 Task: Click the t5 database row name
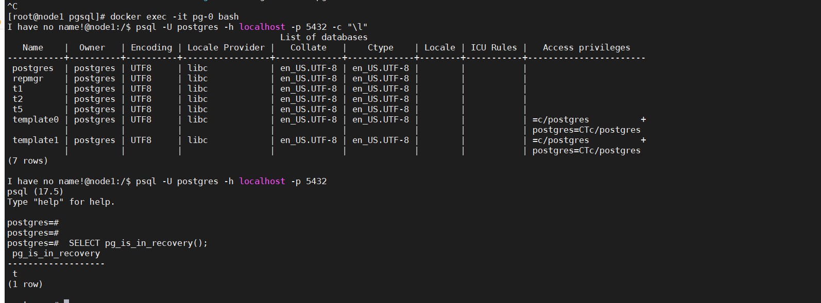tap(18, 109)
